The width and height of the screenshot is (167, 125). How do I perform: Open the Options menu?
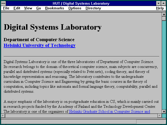coord(75,8)
